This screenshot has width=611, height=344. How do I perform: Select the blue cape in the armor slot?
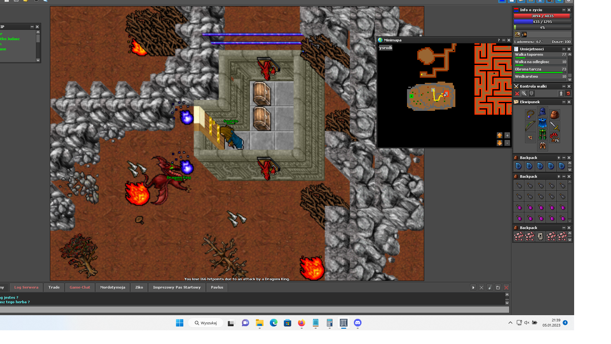[x=542, y=123]
